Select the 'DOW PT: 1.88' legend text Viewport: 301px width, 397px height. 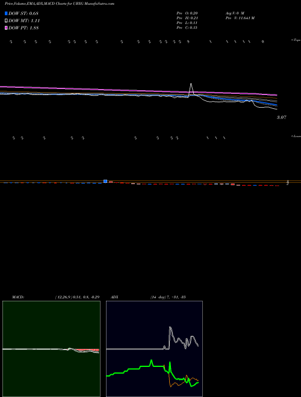point(23,28)
